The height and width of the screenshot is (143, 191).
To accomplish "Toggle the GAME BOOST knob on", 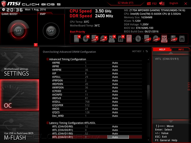I will pos(19,31).
